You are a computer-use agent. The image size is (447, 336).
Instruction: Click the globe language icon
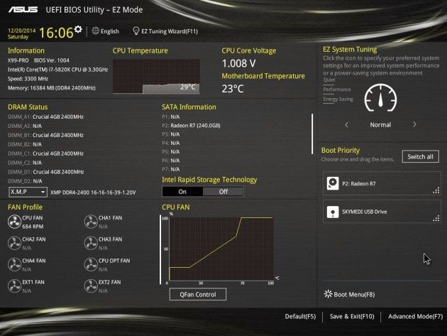(x=96, y=31)
